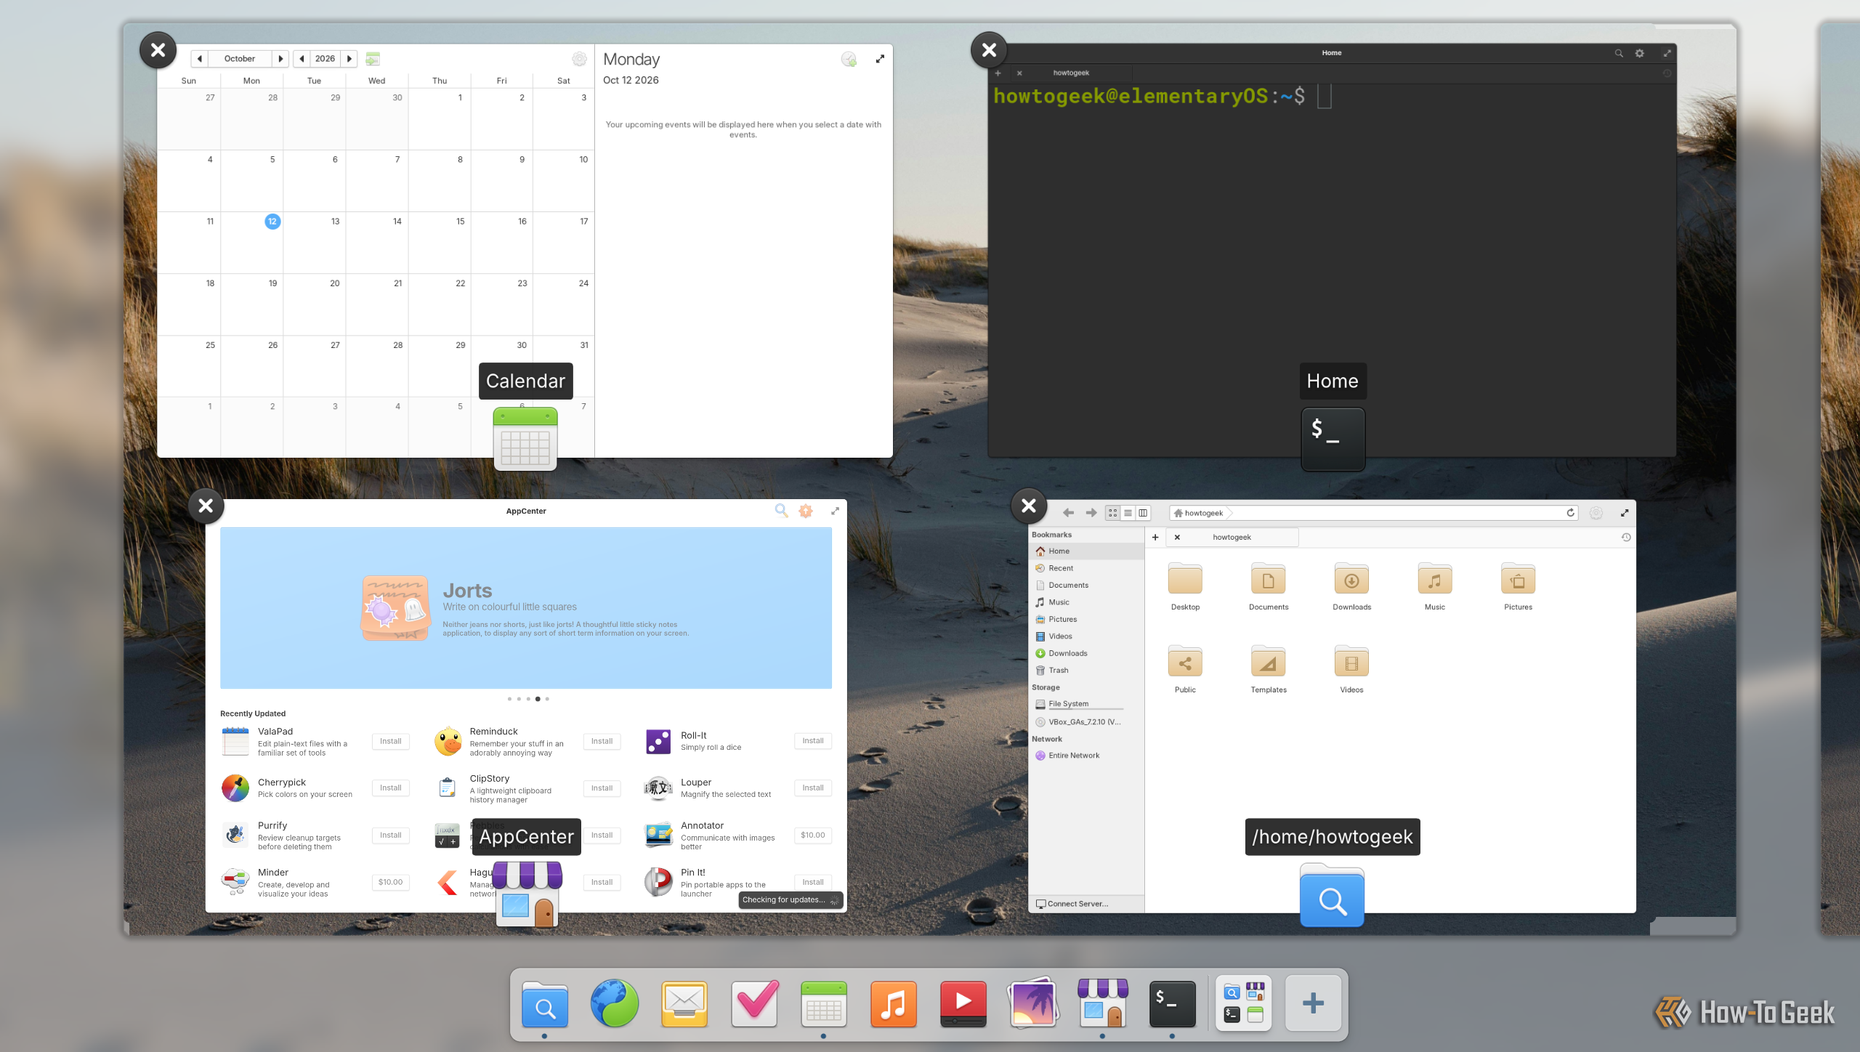
Task: Click the Multitasking View icon in the dock
Action: tap(1243, 1003)
